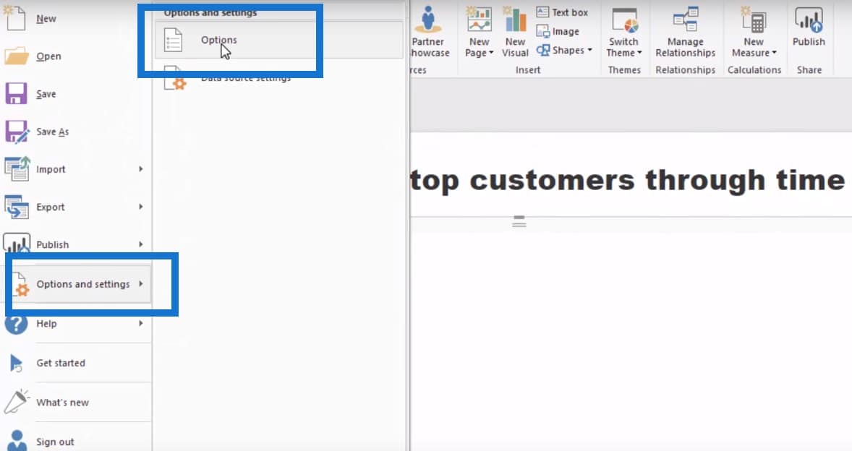
Task: Click the Text box icon in Insert group
Action: click(542, 12)
